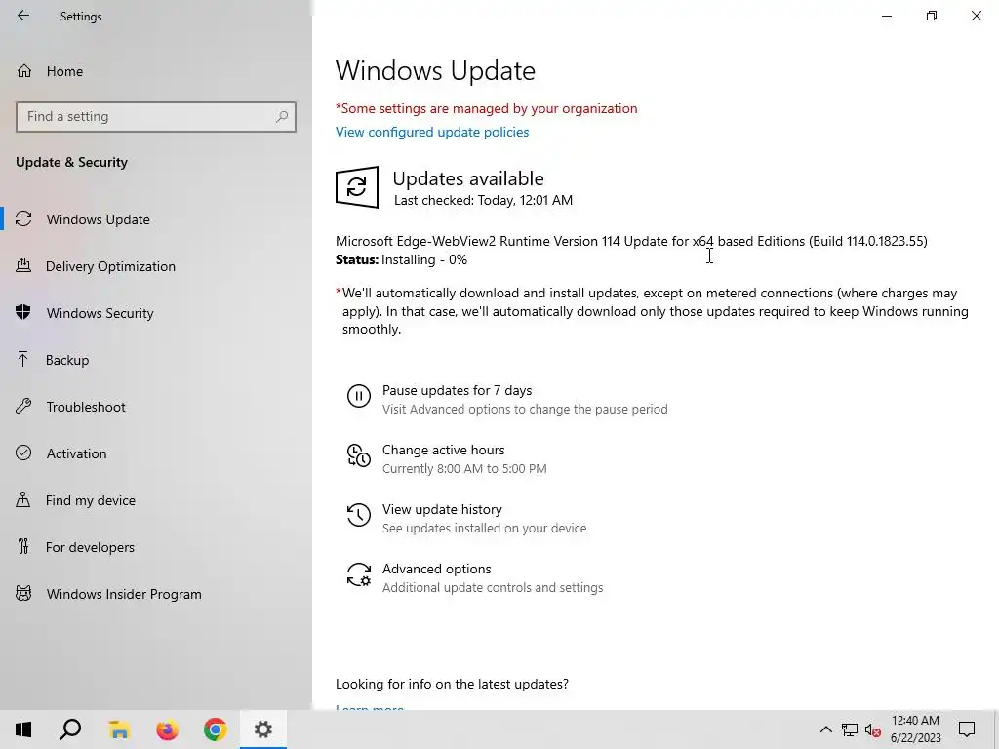Click the Find my device person icon
The height and width of the screenshot is (749, 999).
coord(23,499)
